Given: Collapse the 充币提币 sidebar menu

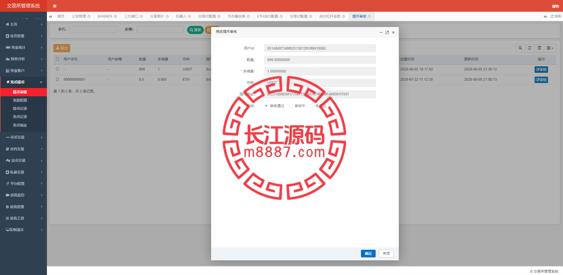Looking at the screenshot, I should [23, 82].
